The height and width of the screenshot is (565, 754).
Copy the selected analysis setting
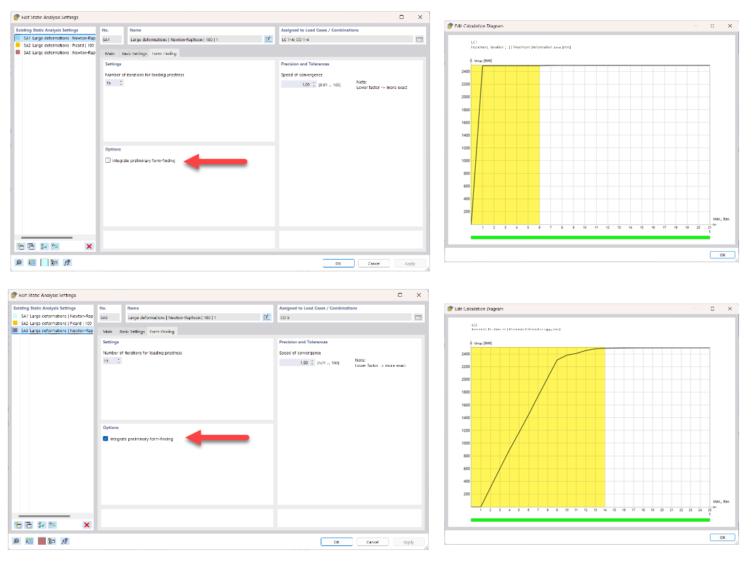(31, 246)
